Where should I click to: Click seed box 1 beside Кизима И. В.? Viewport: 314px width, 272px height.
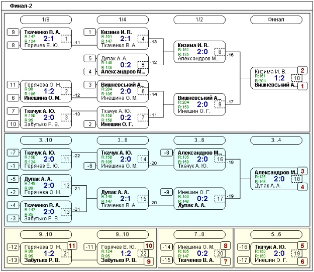coord(90,32)
